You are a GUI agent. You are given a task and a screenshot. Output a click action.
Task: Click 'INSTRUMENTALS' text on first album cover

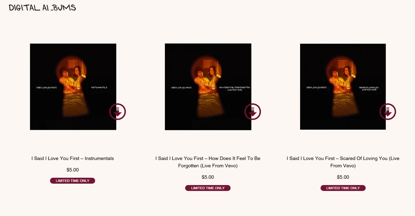(99, 87)
